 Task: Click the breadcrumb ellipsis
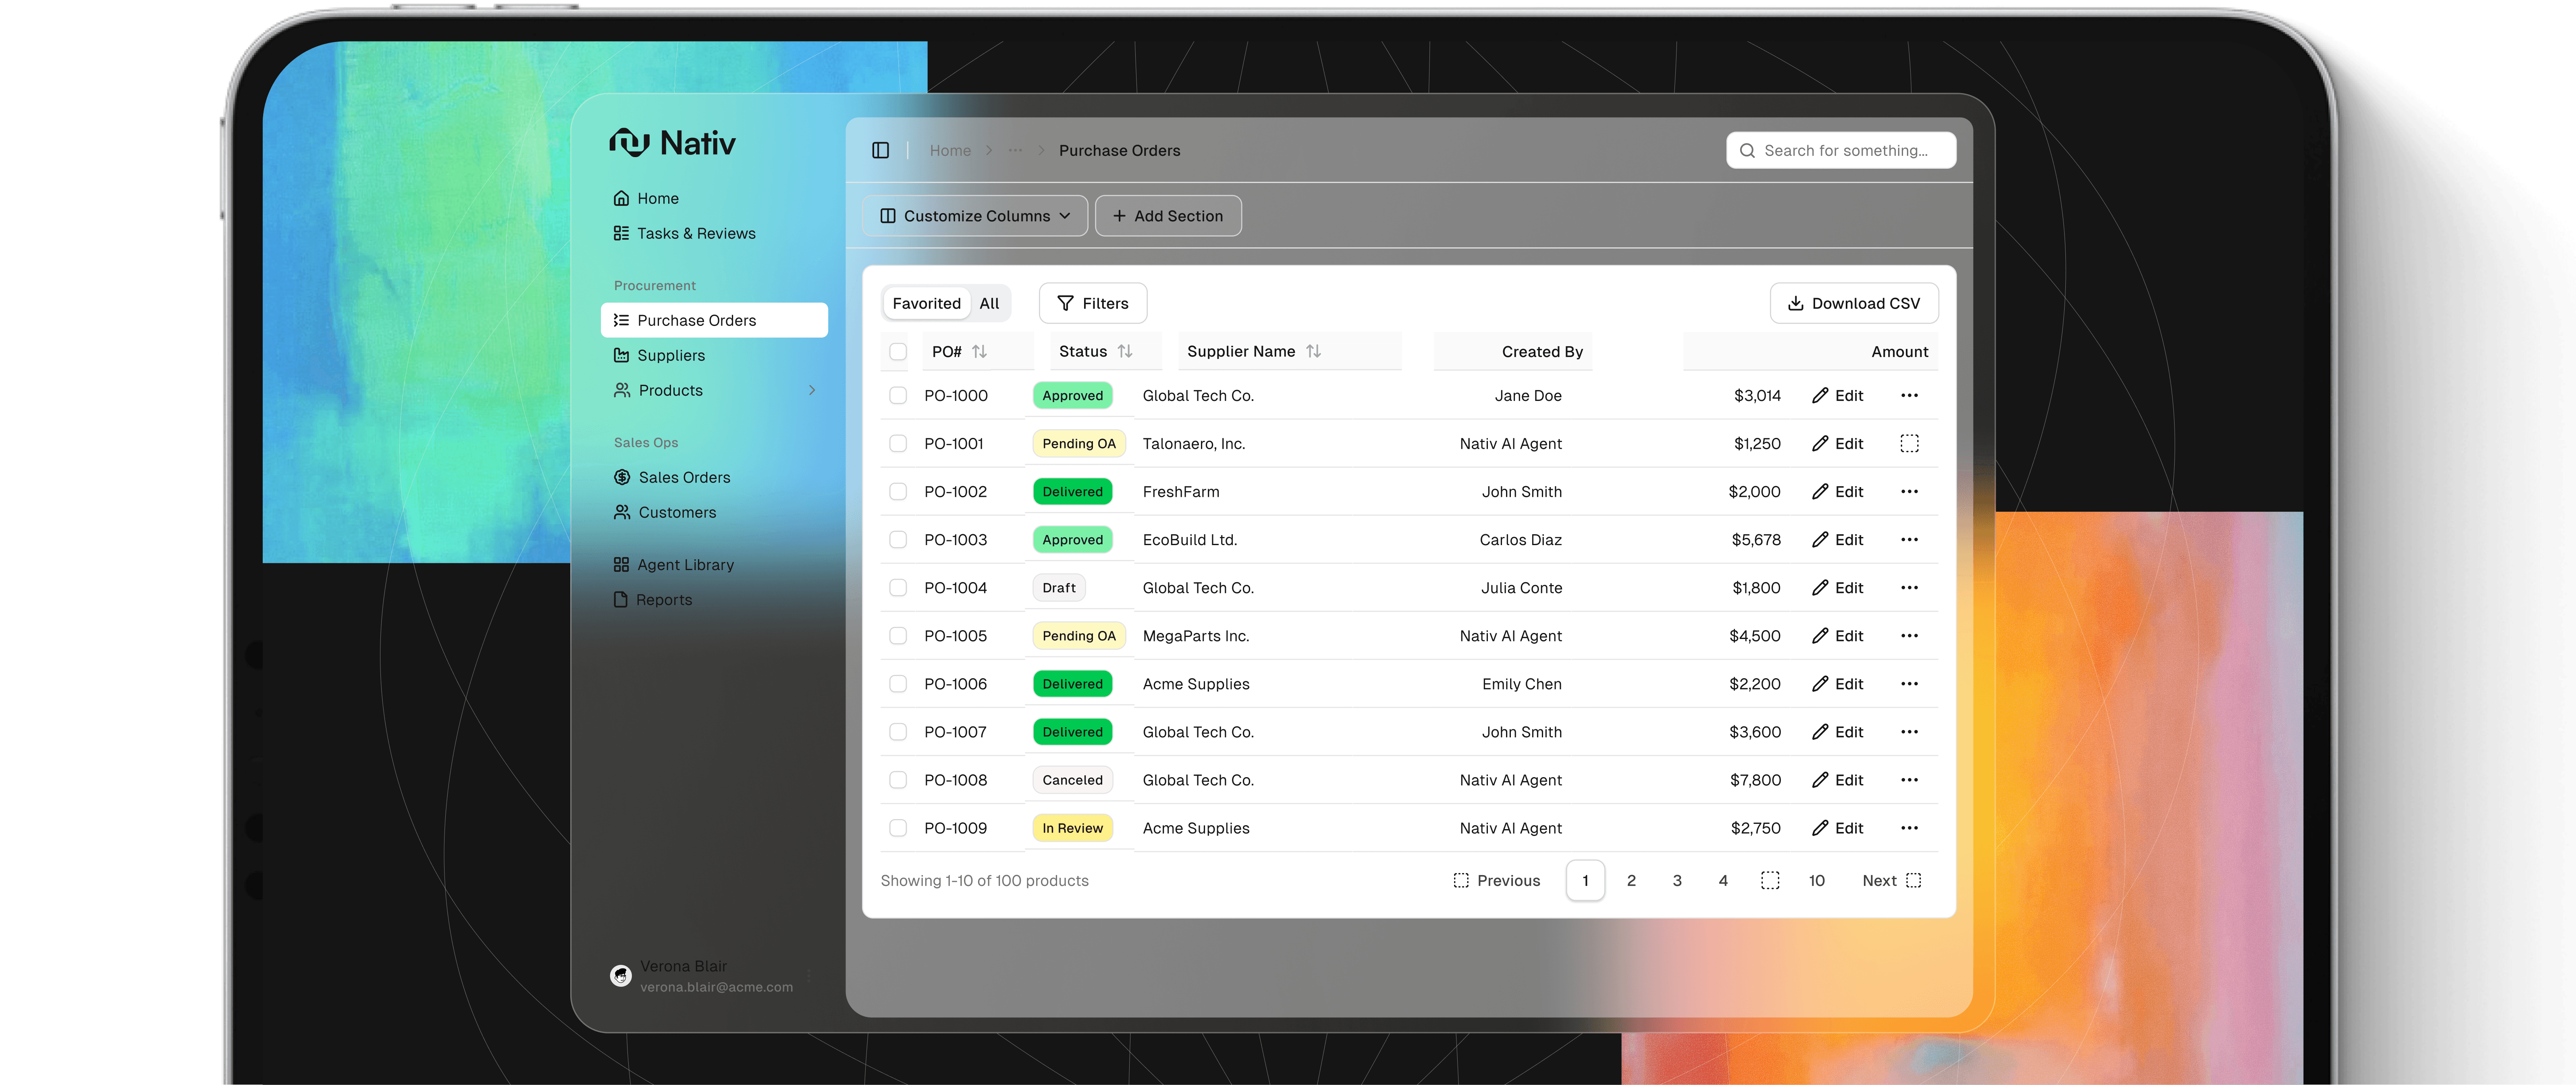(x=1015, y=150)
